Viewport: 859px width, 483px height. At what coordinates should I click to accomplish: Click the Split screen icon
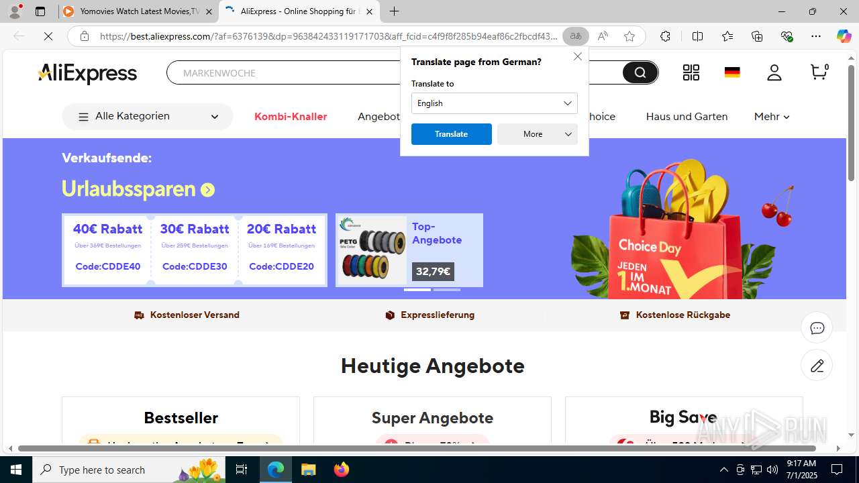[697, 36]
